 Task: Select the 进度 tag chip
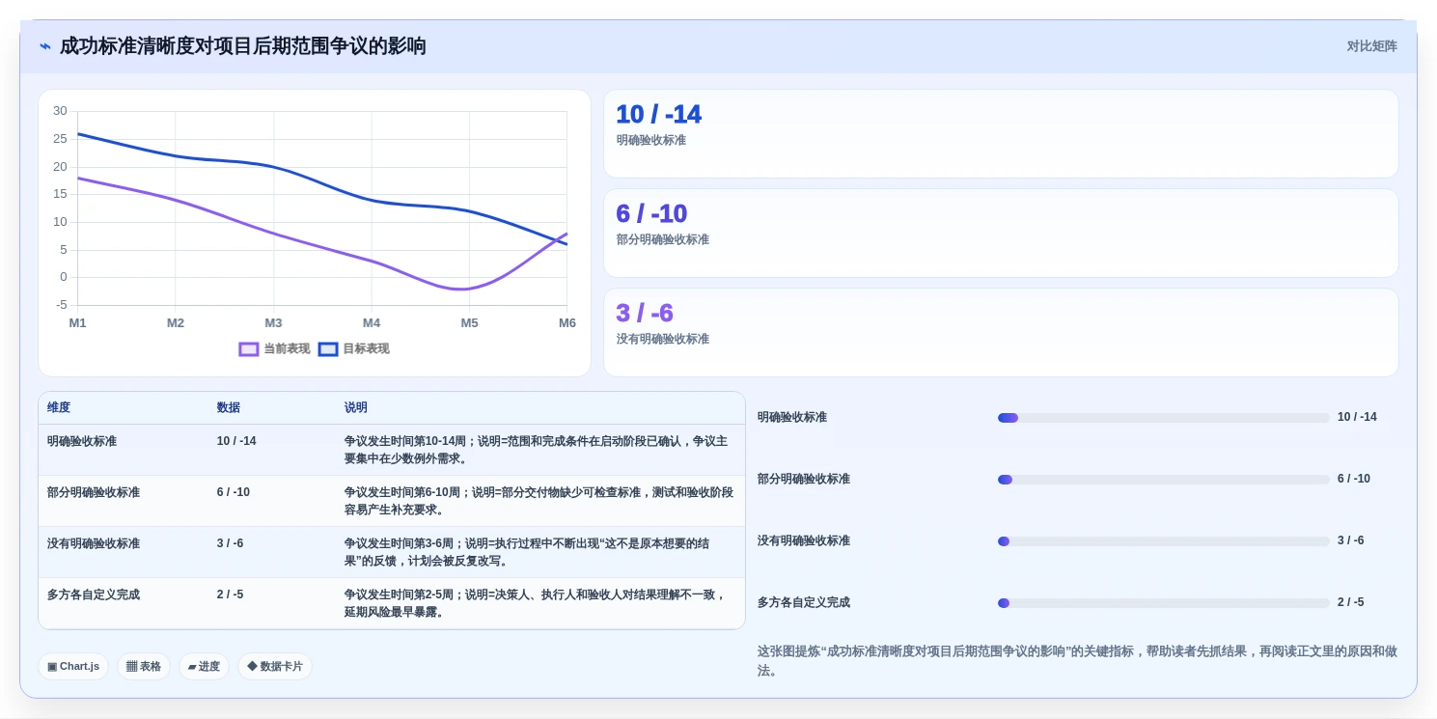[204, 666]
